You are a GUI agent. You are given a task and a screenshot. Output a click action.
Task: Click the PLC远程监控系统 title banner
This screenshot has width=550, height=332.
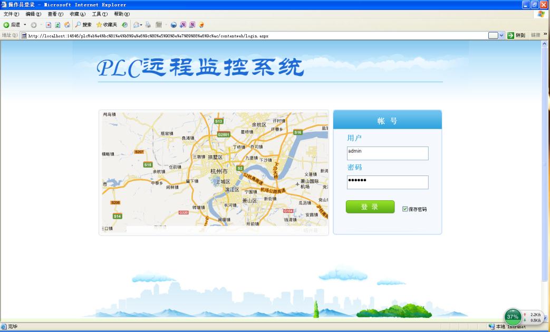[x=200, y=67]
